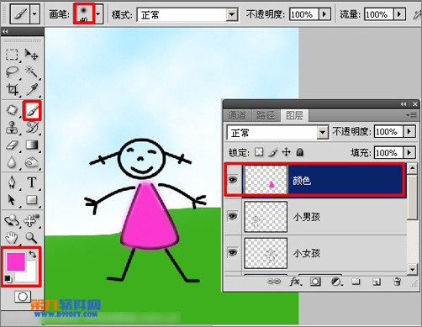The image size is (422, 327).
Task: Add a layer mask
Action: coord(315,282)
